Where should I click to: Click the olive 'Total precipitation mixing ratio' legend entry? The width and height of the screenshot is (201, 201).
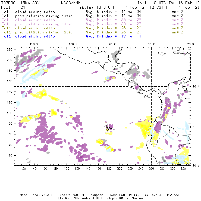pos(37,32)
